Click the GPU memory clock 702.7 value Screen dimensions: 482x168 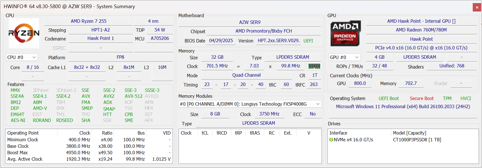[x=411, y=83]
